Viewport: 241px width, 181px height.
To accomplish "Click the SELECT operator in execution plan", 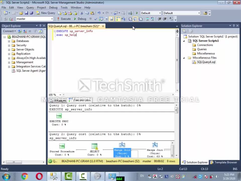I will pyautogui.click(x=94, y=149).
